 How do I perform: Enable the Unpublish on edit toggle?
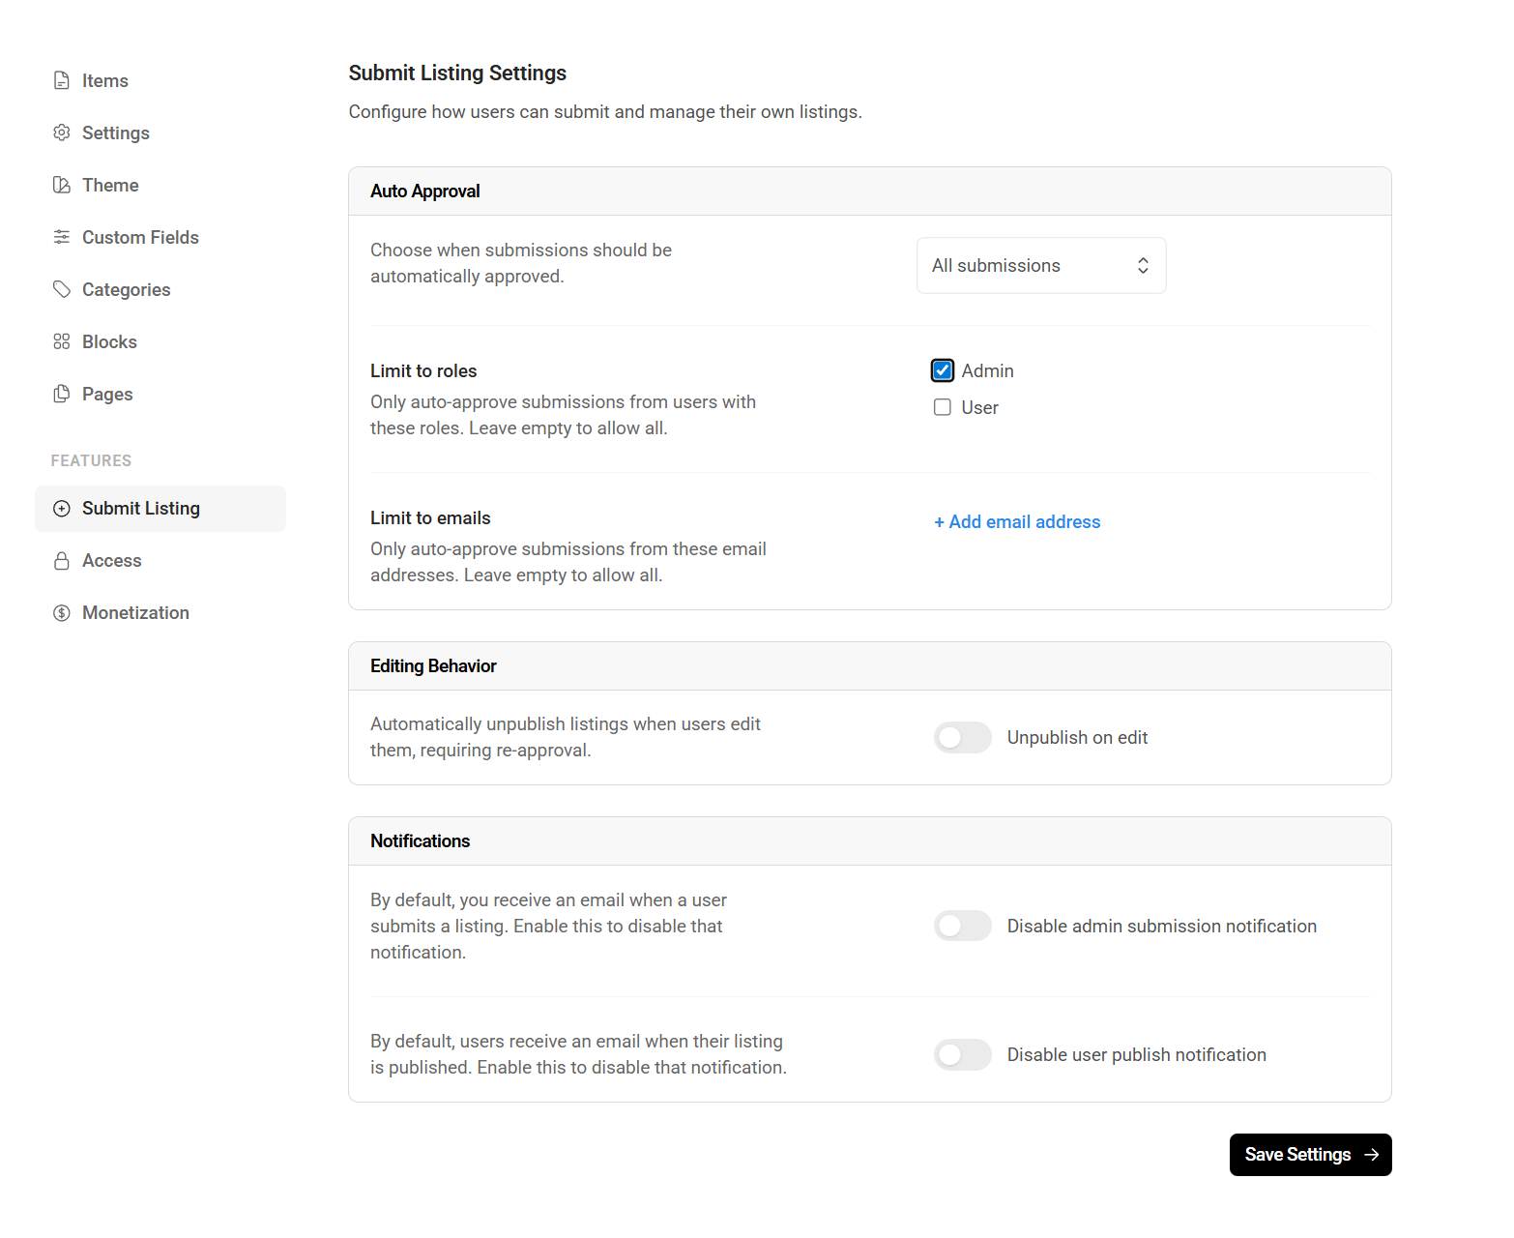[x=962, y=737]
